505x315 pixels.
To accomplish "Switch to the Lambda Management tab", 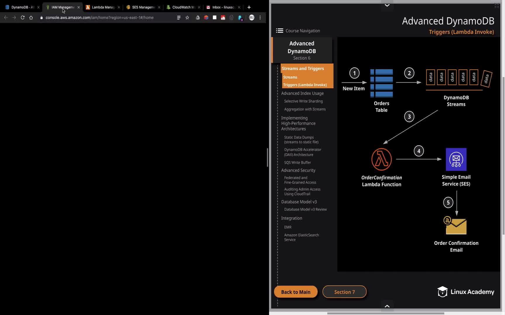I will [102, 7].
